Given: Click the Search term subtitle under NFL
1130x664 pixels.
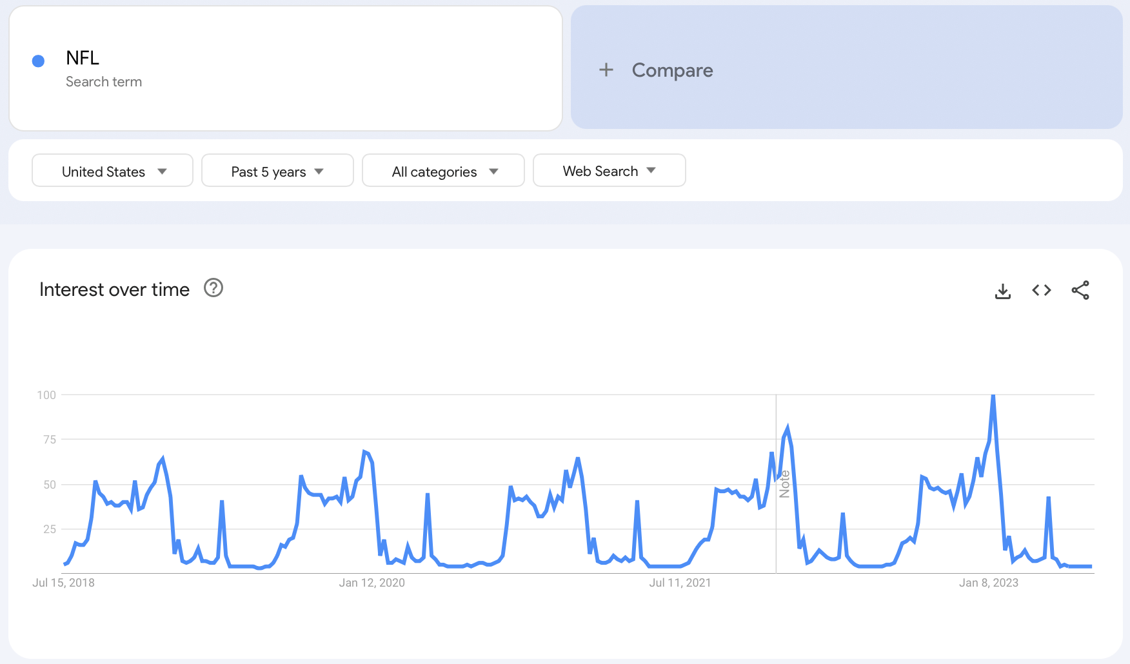Looking at the screenshot, I should pos(104,82).
